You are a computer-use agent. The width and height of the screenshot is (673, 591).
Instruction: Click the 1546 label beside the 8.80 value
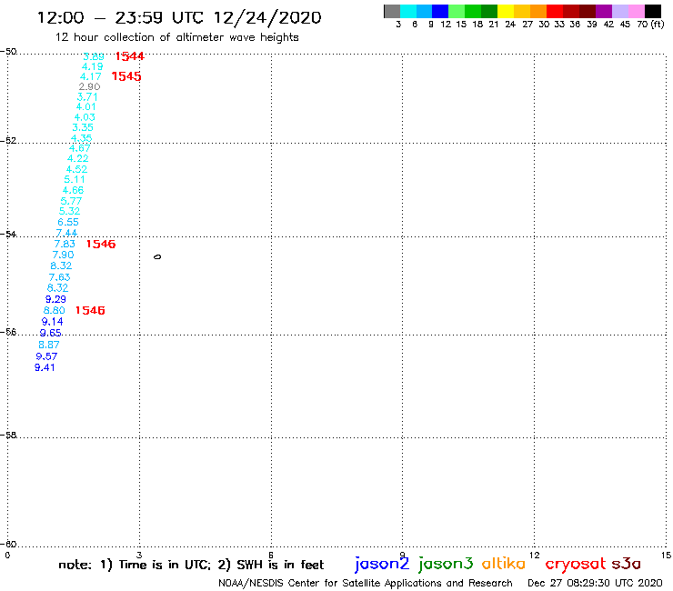tap(90, 310)
